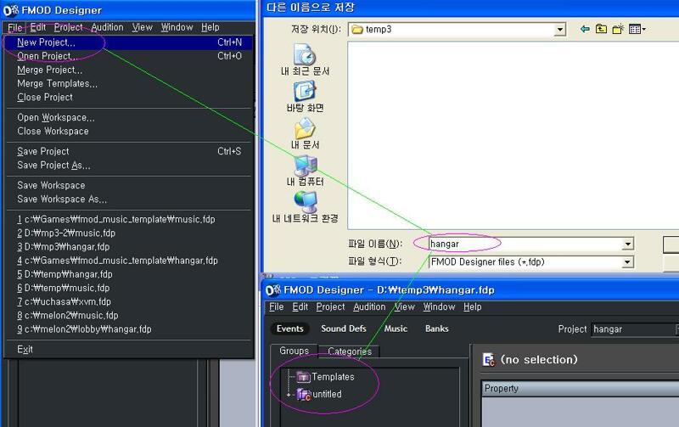Choose Merge Project... menu entry
The height and width of the screenshot is (427, 679).
(129, 70)
